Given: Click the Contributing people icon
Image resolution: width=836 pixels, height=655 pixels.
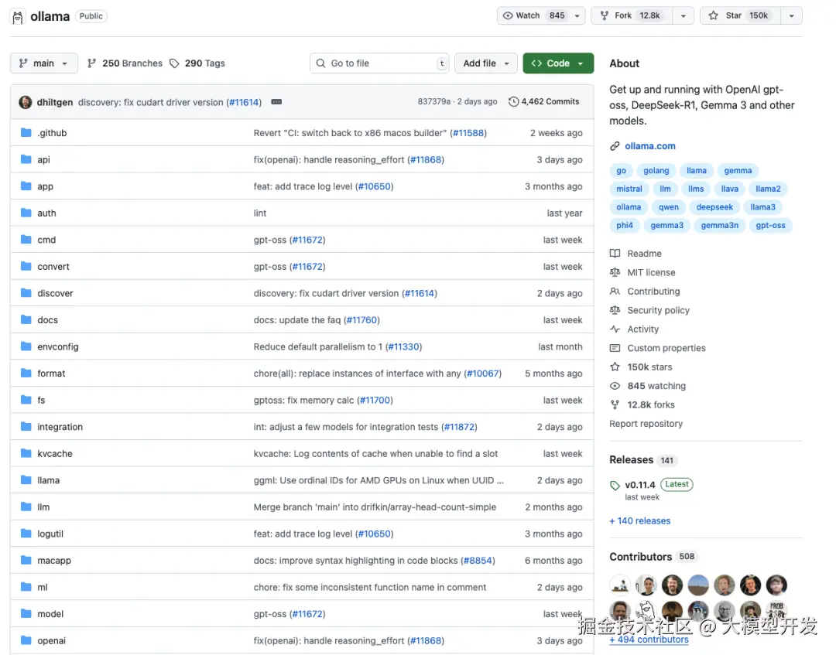Looking at the screenshot, I should tap(615, 292).
